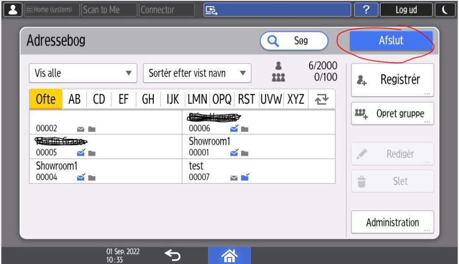459x264 pixels.
Task: Switch to the 'LMN' tab
Action: (198, 99)
